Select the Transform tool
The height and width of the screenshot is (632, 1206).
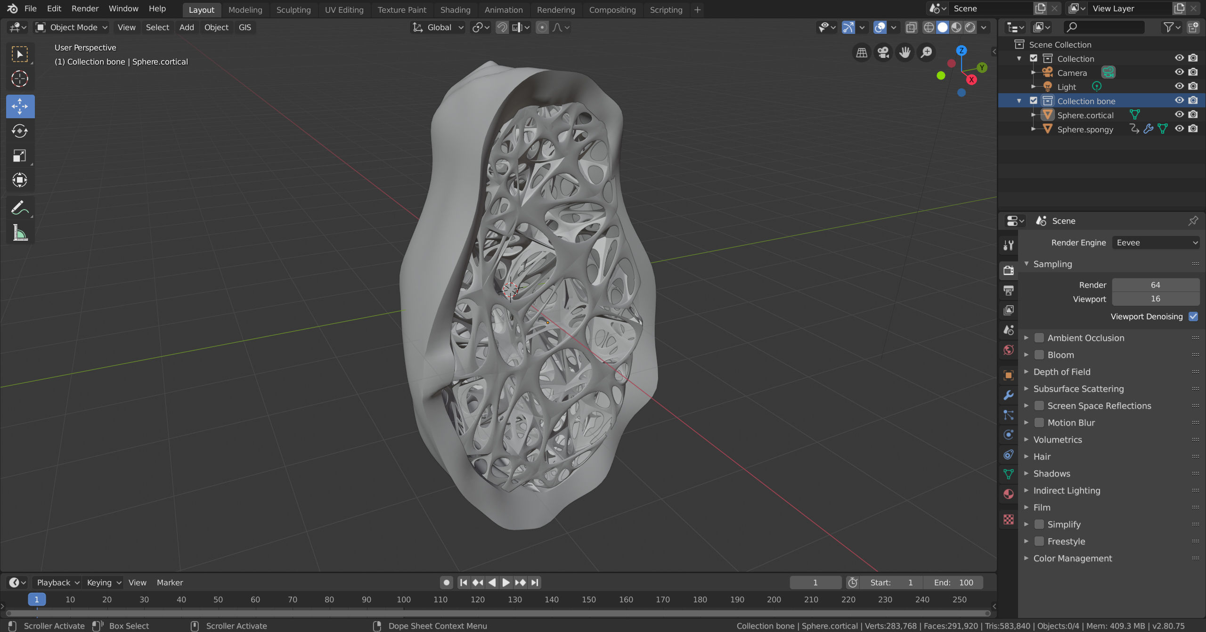[x=20, y=180]
